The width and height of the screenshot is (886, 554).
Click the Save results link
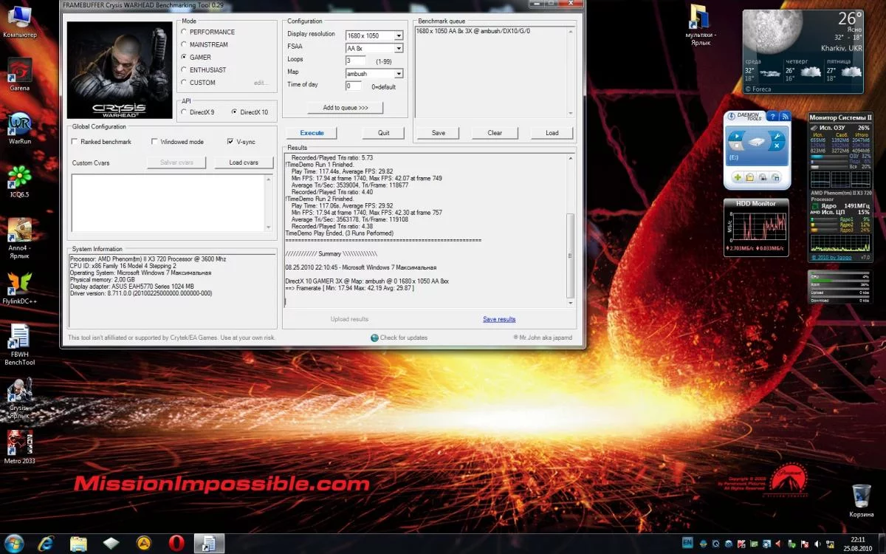pyautogui.click(x=499, y=319)
